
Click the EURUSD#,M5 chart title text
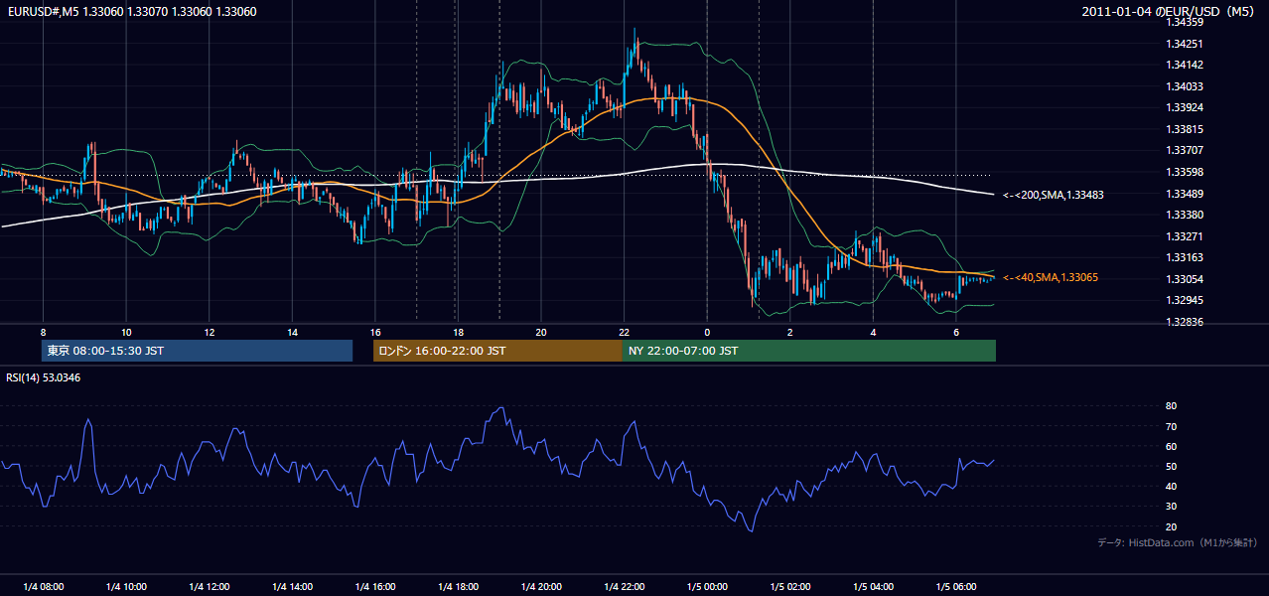[x=131, y=12]
